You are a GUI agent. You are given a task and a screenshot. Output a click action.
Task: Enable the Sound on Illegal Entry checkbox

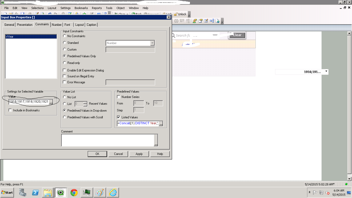tap(65, 76)
